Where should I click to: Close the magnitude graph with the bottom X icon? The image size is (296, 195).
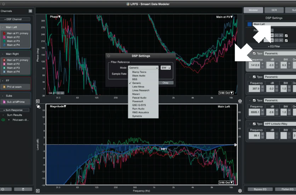[38, 191]
